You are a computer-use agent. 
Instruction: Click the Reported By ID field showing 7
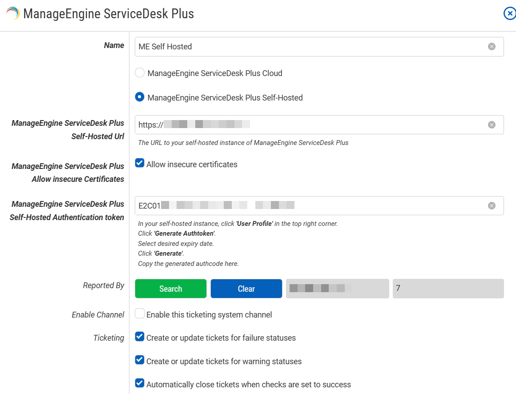448,289
